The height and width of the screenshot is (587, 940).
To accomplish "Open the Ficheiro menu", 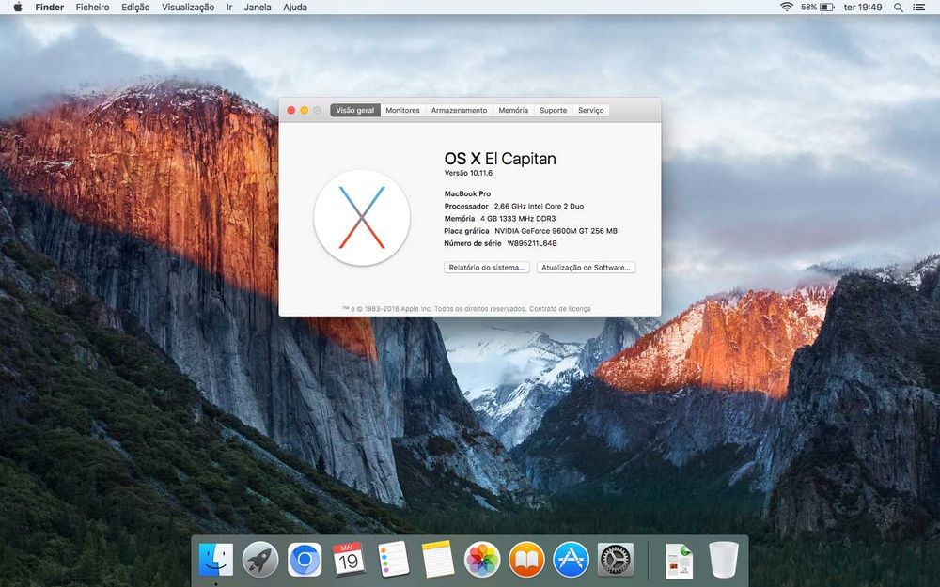I will pyautogui.click(x=92, y=8).
